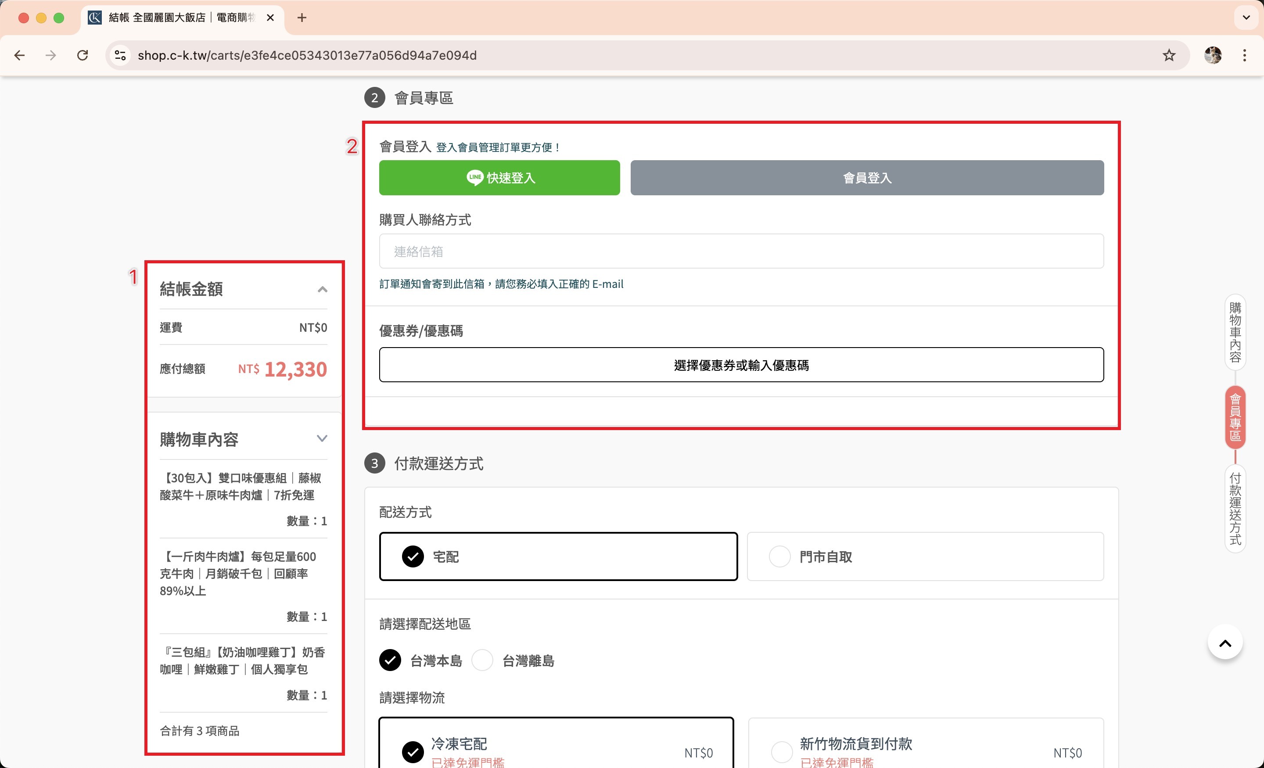The height and width of the screenshot is (768, 1264).
Task: Toggle the 購物車內容 panel chevron
Action: [322, 438]
